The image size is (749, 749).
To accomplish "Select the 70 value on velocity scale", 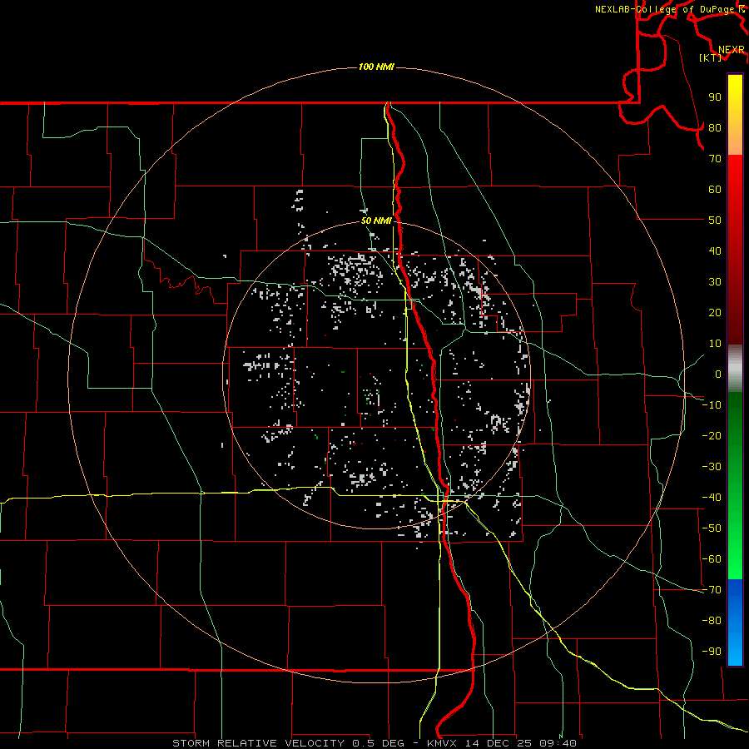I will (x=715, y=159).
